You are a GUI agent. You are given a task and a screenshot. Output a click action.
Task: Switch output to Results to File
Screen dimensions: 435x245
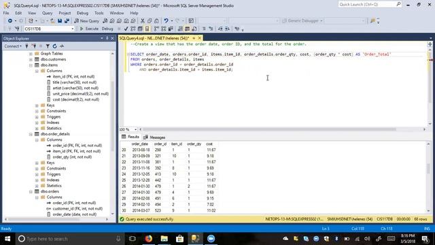click(x=194, y=29)
